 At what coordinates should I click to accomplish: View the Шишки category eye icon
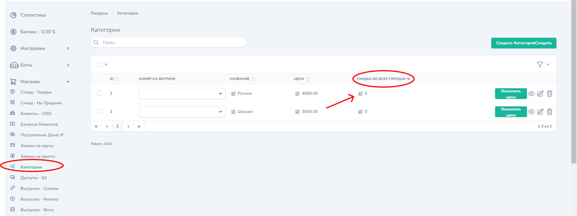pyautogui.click(x=531, y=112)
